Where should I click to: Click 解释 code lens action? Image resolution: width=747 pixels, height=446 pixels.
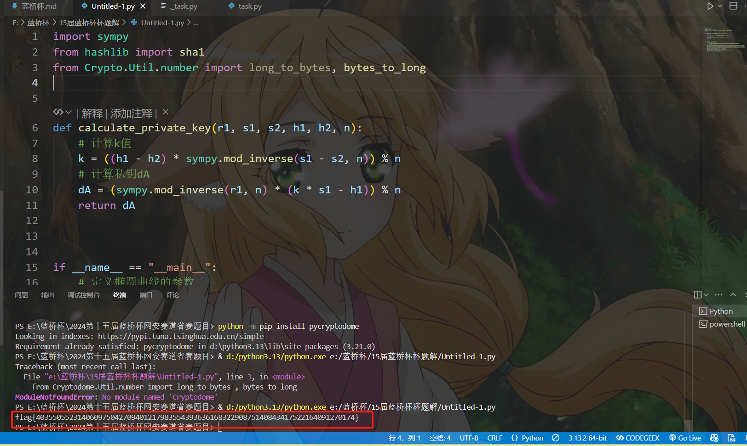click(x=92, y=113)
